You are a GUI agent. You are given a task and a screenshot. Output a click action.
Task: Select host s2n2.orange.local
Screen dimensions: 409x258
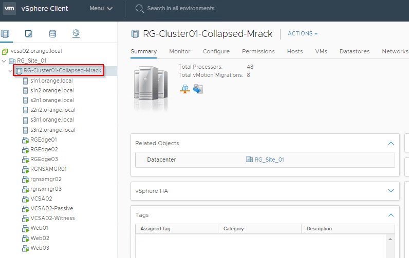(53, 110)
